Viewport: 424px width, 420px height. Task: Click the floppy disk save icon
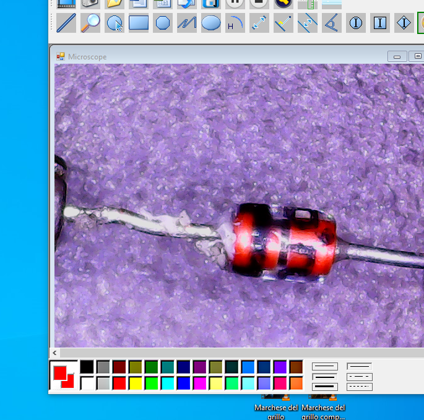211,3
